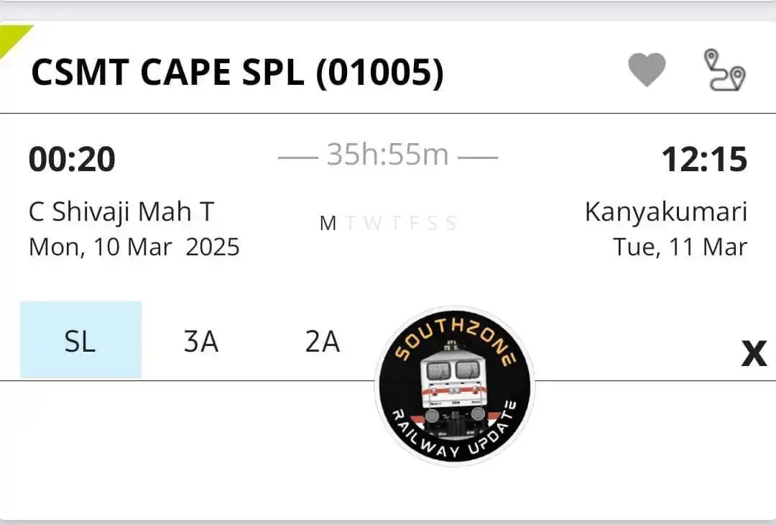The width and height of the screenshot is (776, 525).
Task: Close the class panel with X
Action: 754,353
